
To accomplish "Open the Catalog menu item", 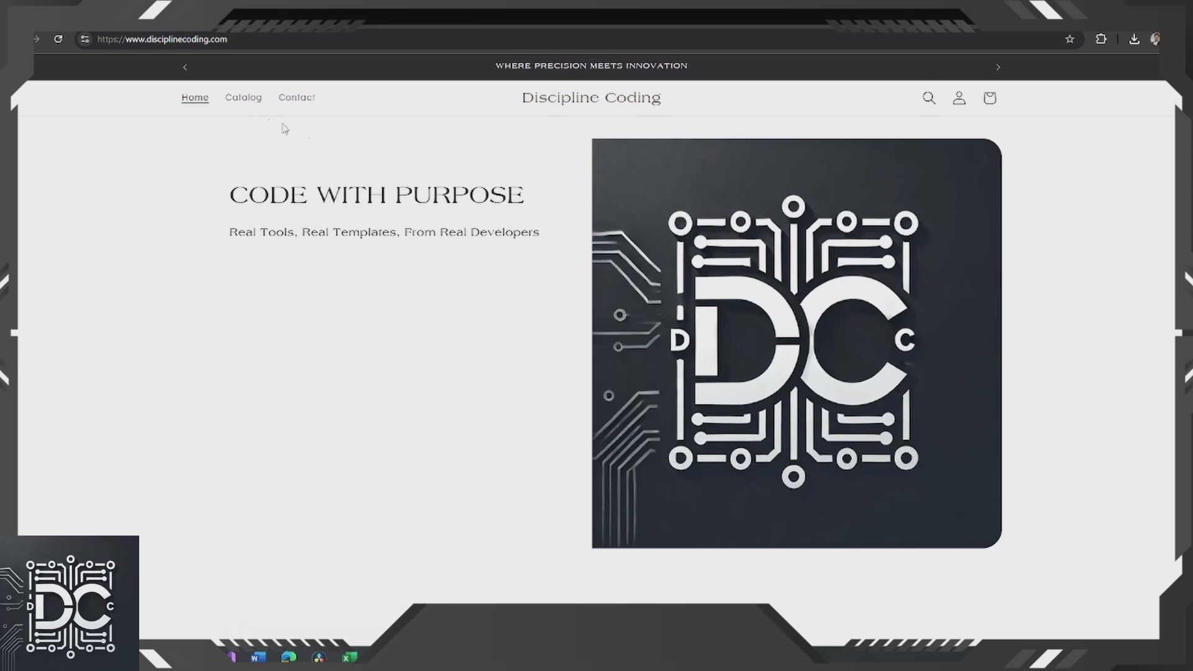I will point(243,98).
